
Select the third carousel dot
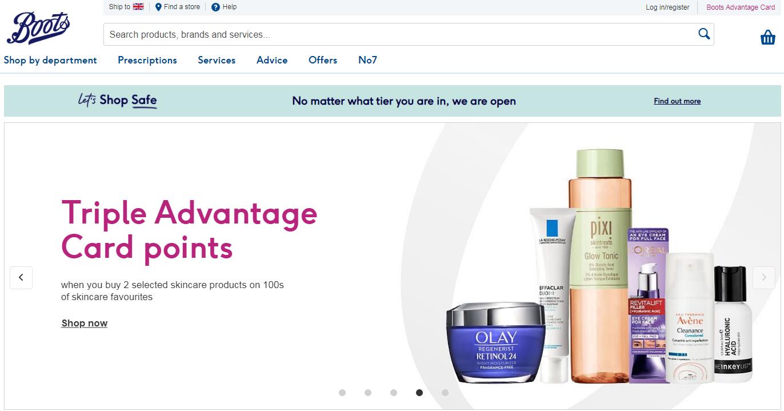point(394,393)
